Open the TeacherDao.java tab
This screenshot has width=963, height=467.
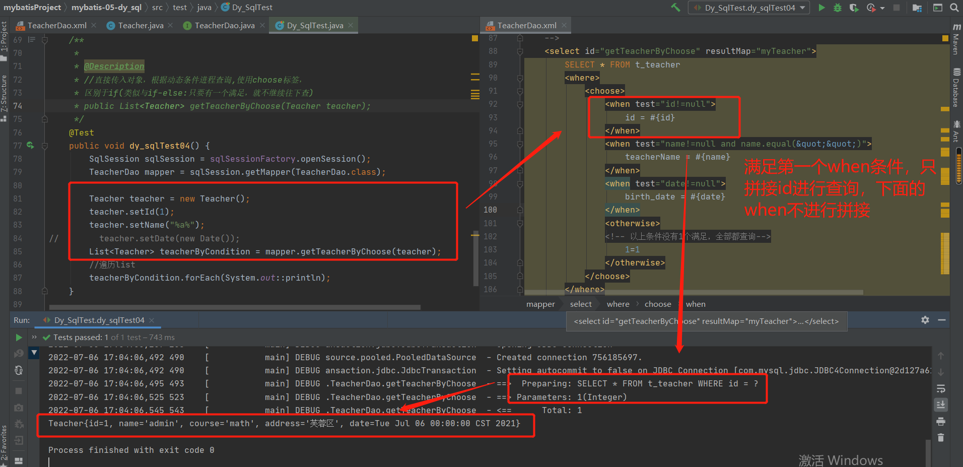click(x=225, y=25)
